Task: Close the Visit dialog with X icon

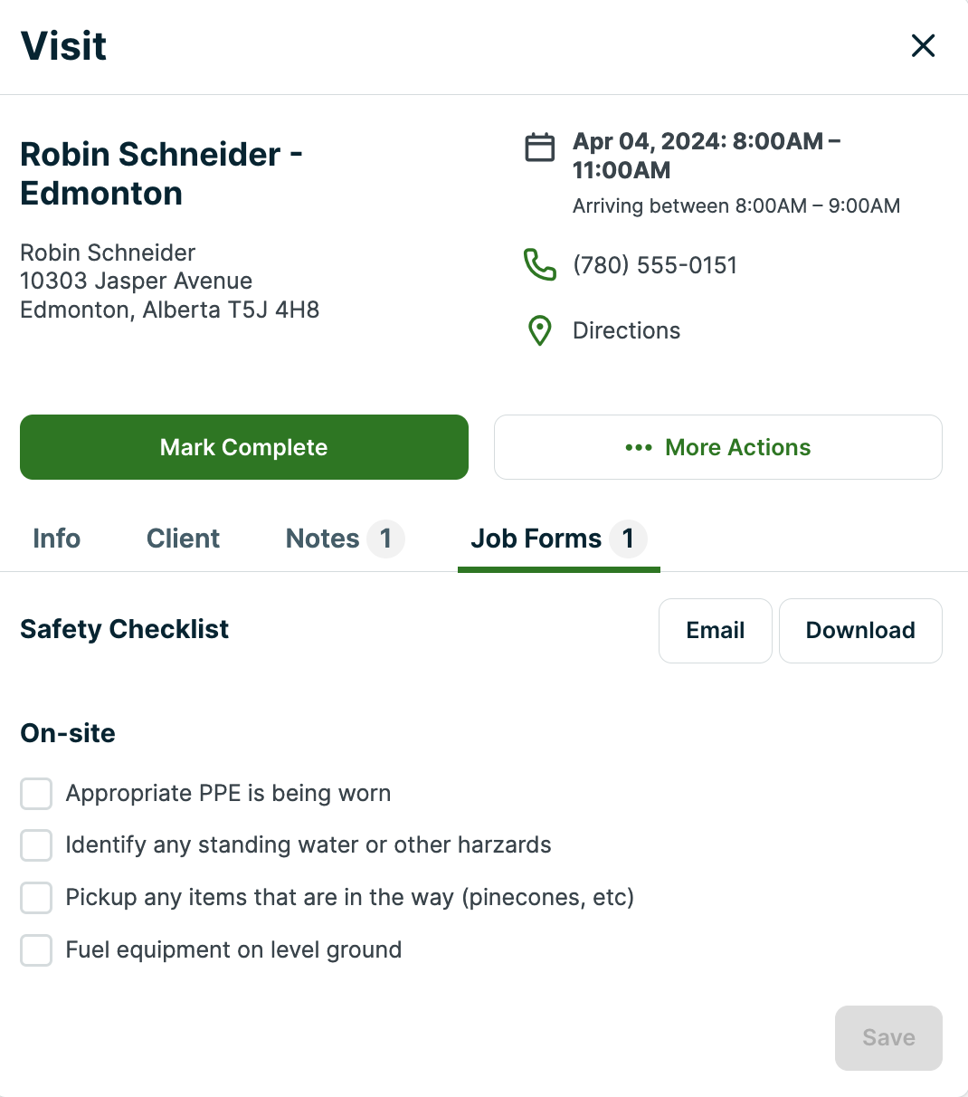Action: [x=923, y=46]
